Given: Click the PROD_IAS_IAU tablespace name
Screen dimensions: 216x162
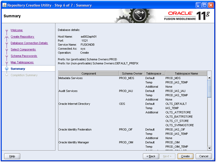Looking at the screenshot, I should [175, 91].
